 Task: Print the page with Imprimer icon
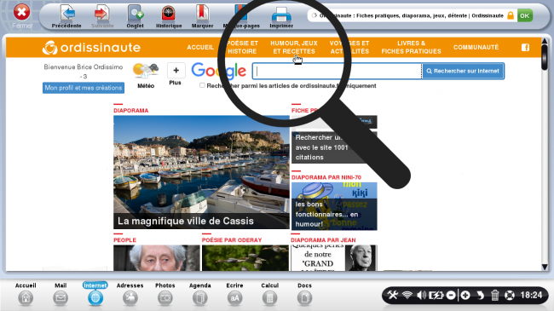pyautogui.click(x=281, y=14)
